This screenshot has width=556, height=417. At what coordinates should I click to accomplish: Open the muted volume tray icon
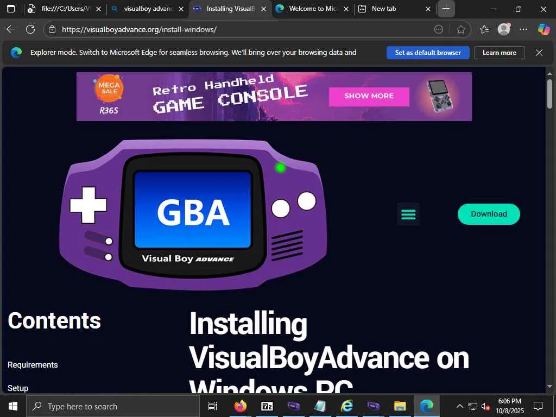coord(485,406)
